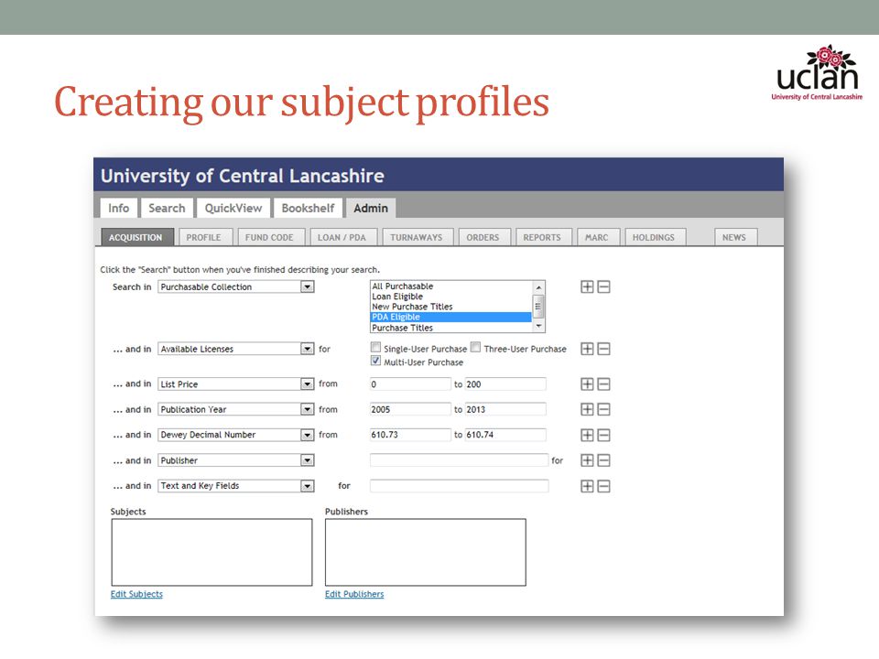Select the Admin tab
The height and width of the screenshot is (659, 879).
pos(371,208)
